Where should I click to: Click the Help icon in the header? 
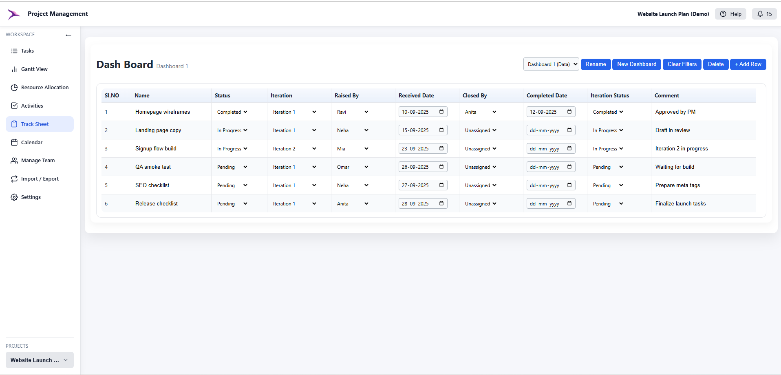click(x=730, y=13)
